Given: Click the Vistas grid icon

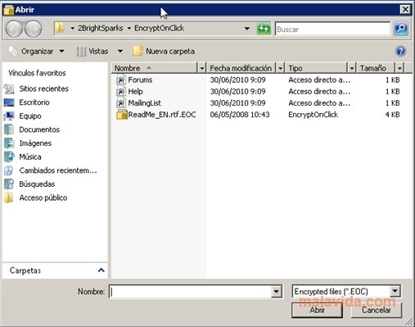Looking at the screenshot, I should tap(81, 52).
